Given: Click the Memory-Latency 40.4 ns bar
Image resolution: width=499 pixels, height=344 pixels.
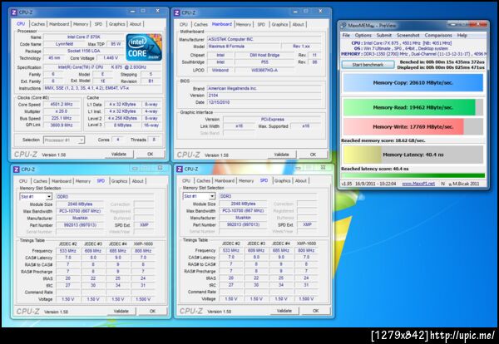Looking at the screenshot, I should point(413,155).
